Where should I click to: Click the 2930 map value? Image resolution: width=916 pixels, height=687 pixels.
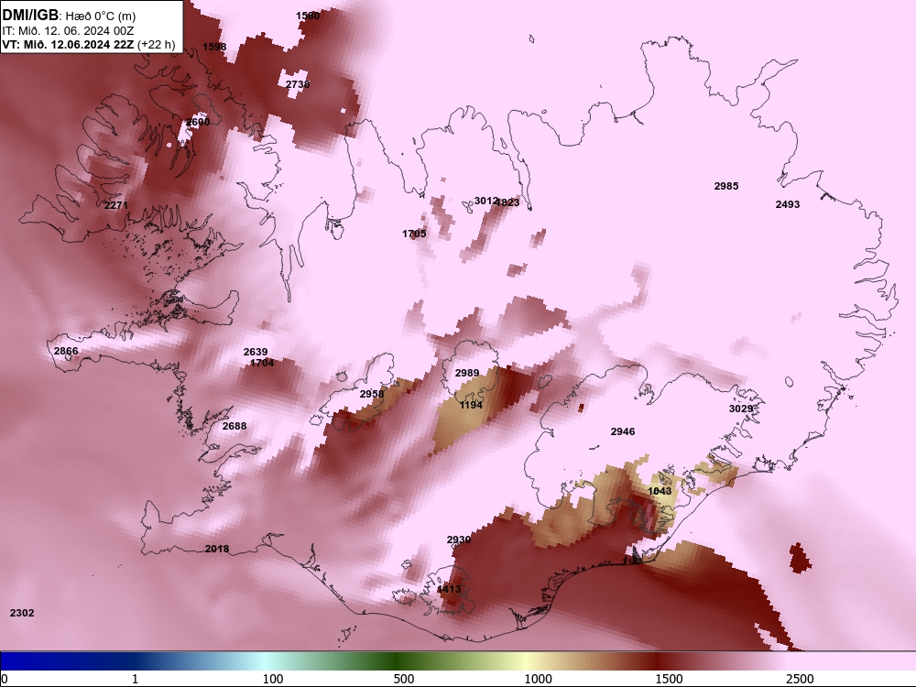[459, 540]
